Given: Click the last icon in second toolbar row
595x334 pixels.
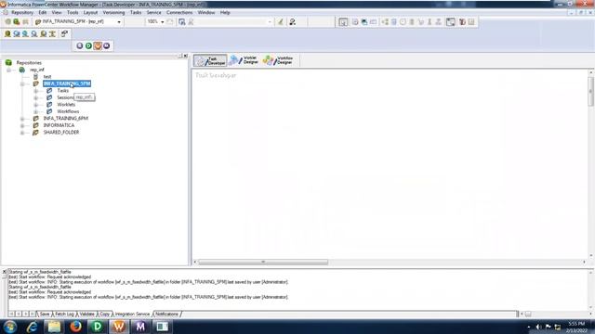Looking at the screenshot, I should (x=64, y=34).
